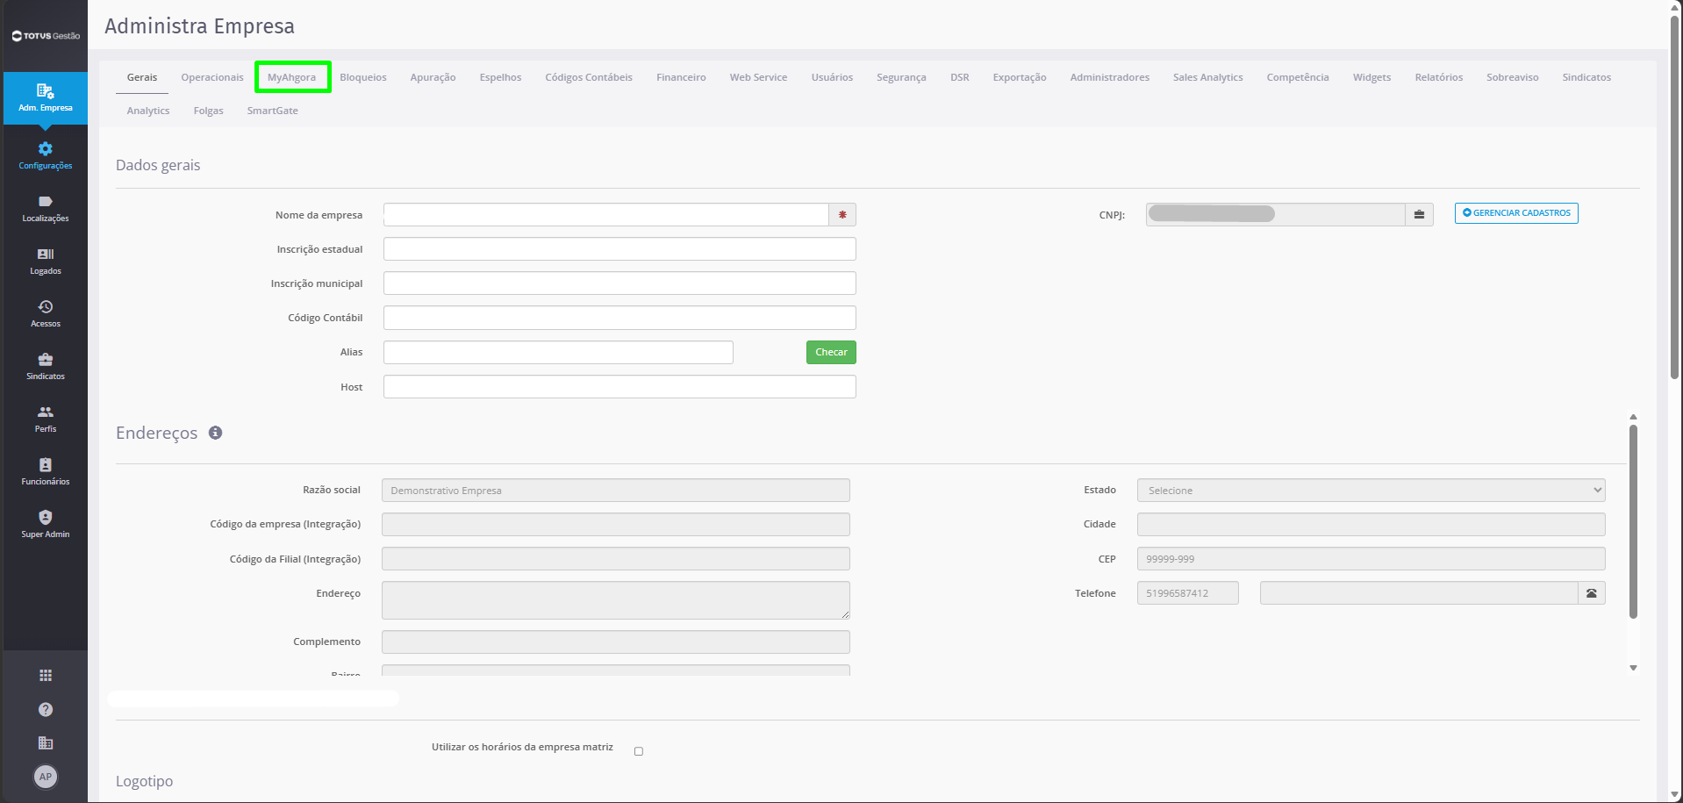Open Logados in the sidebar

46,262
